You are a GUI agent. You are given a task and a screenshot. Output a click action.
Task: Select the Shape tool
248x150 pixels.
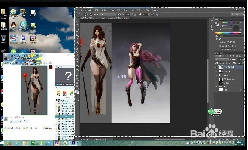(x=78, y=79)
